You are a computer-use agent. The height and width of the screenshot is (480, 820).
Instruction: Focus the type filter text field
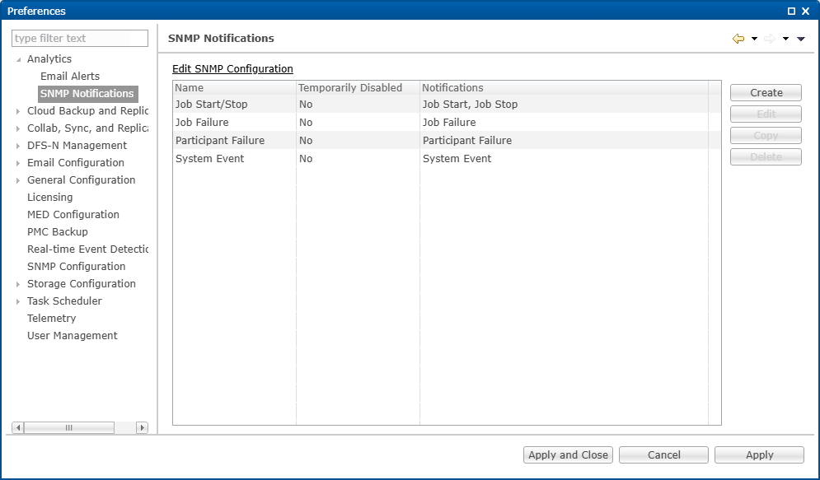click(x=80, y=38)
